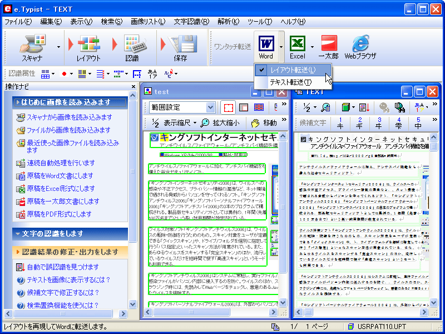Click 原稿をExcel形式にします link
This screenshot has width=445, height=334.
tap(61, 189)
